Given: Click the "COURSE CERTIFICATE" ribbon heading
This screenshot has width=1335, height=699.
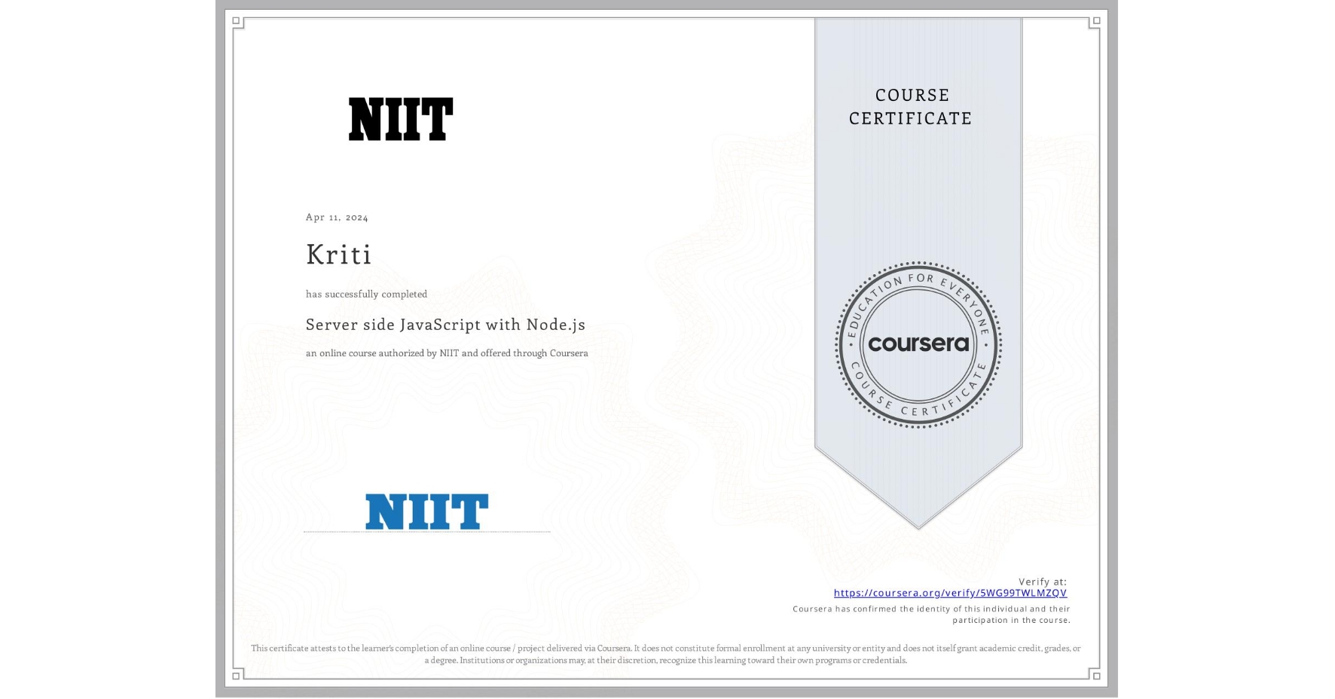Looking at the screenshot, I should pos(911,107).
